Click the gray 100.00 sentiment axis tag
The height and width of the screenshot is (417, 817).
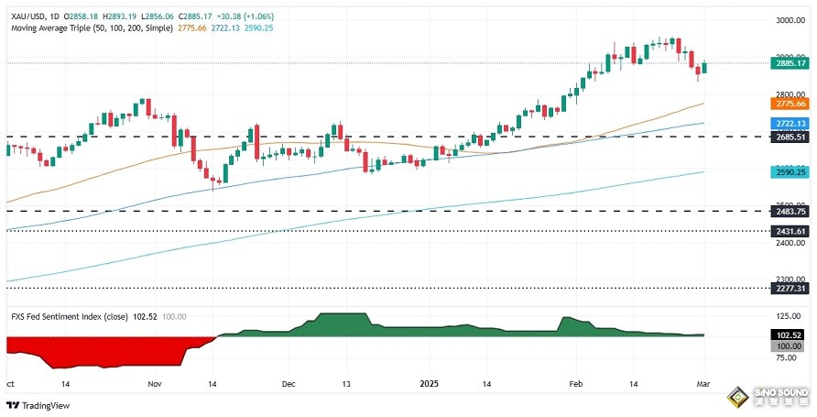[787, 346]
